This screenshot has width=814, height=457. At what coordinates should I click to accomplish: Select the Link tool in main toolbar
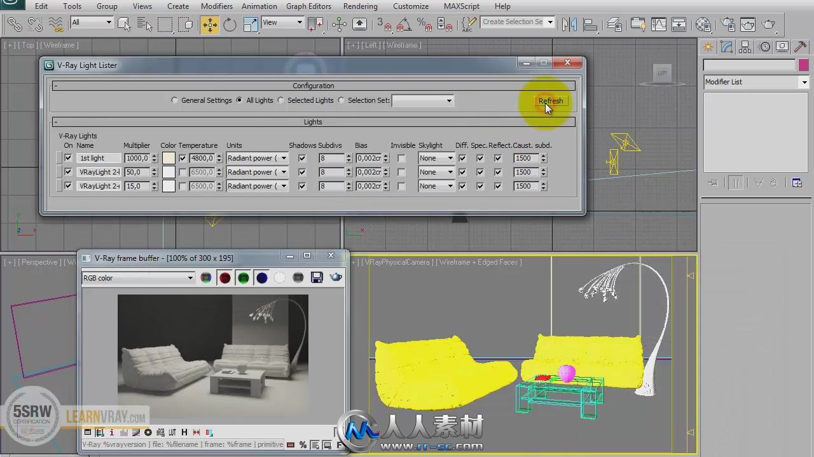[x=14, y=25]
